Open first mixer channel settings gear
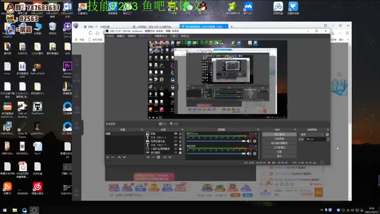The image size is (380, 214). coord(255,141)
